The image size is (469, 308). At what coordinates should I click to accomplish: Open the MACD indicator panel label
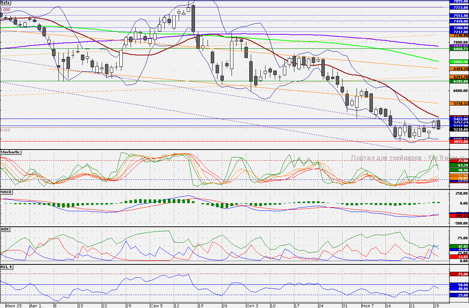pos(6,192)
